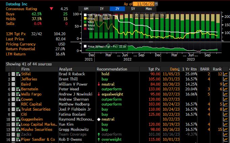Open the report document icon for Stifel row

click(13, 74)
